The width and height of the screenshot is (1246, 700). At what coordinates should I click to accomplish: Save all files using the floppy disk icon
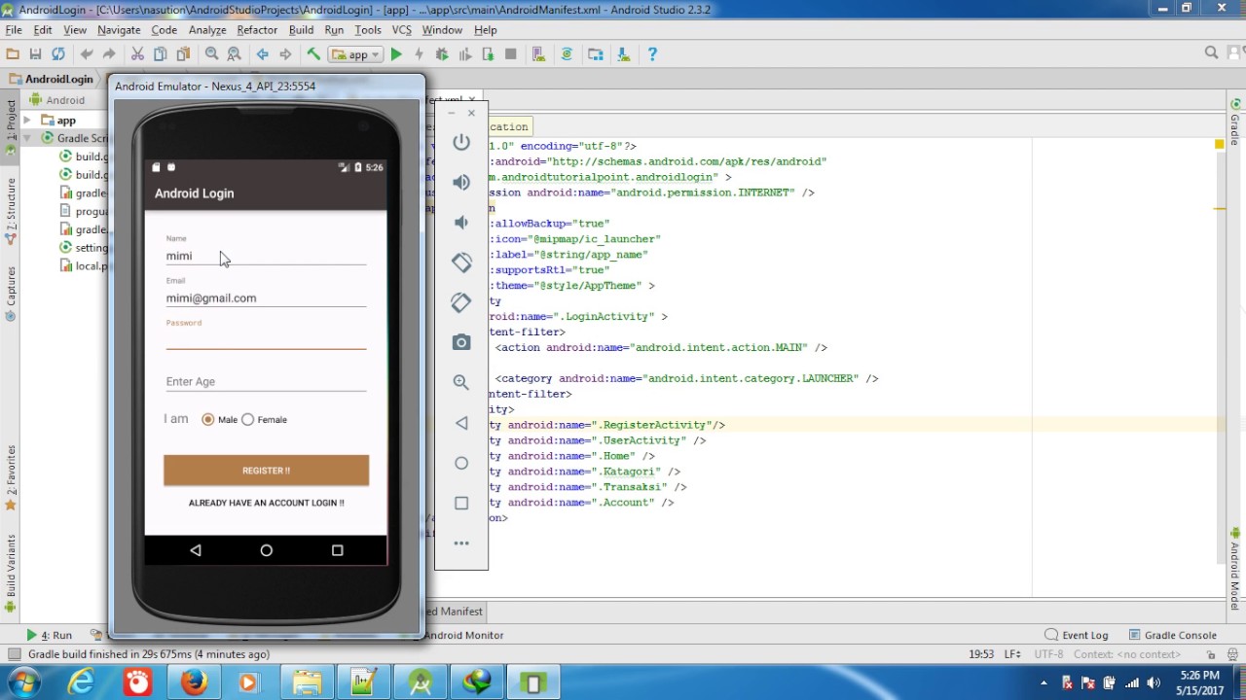click(x=35, y=54)
